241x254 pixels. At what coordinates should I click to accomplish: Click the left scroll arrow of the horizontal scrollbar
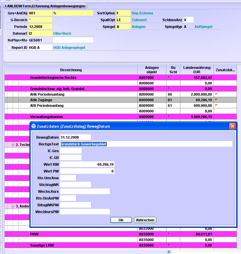pos(169,252)
